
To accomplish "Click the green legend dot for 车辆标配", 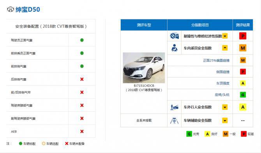I will click(x=21, y=144).
